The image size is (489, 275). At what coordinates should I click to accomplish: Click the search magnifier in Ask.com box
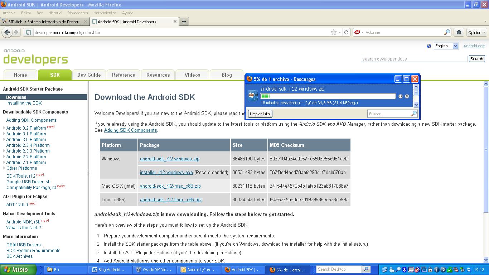(x=447, y=32)
